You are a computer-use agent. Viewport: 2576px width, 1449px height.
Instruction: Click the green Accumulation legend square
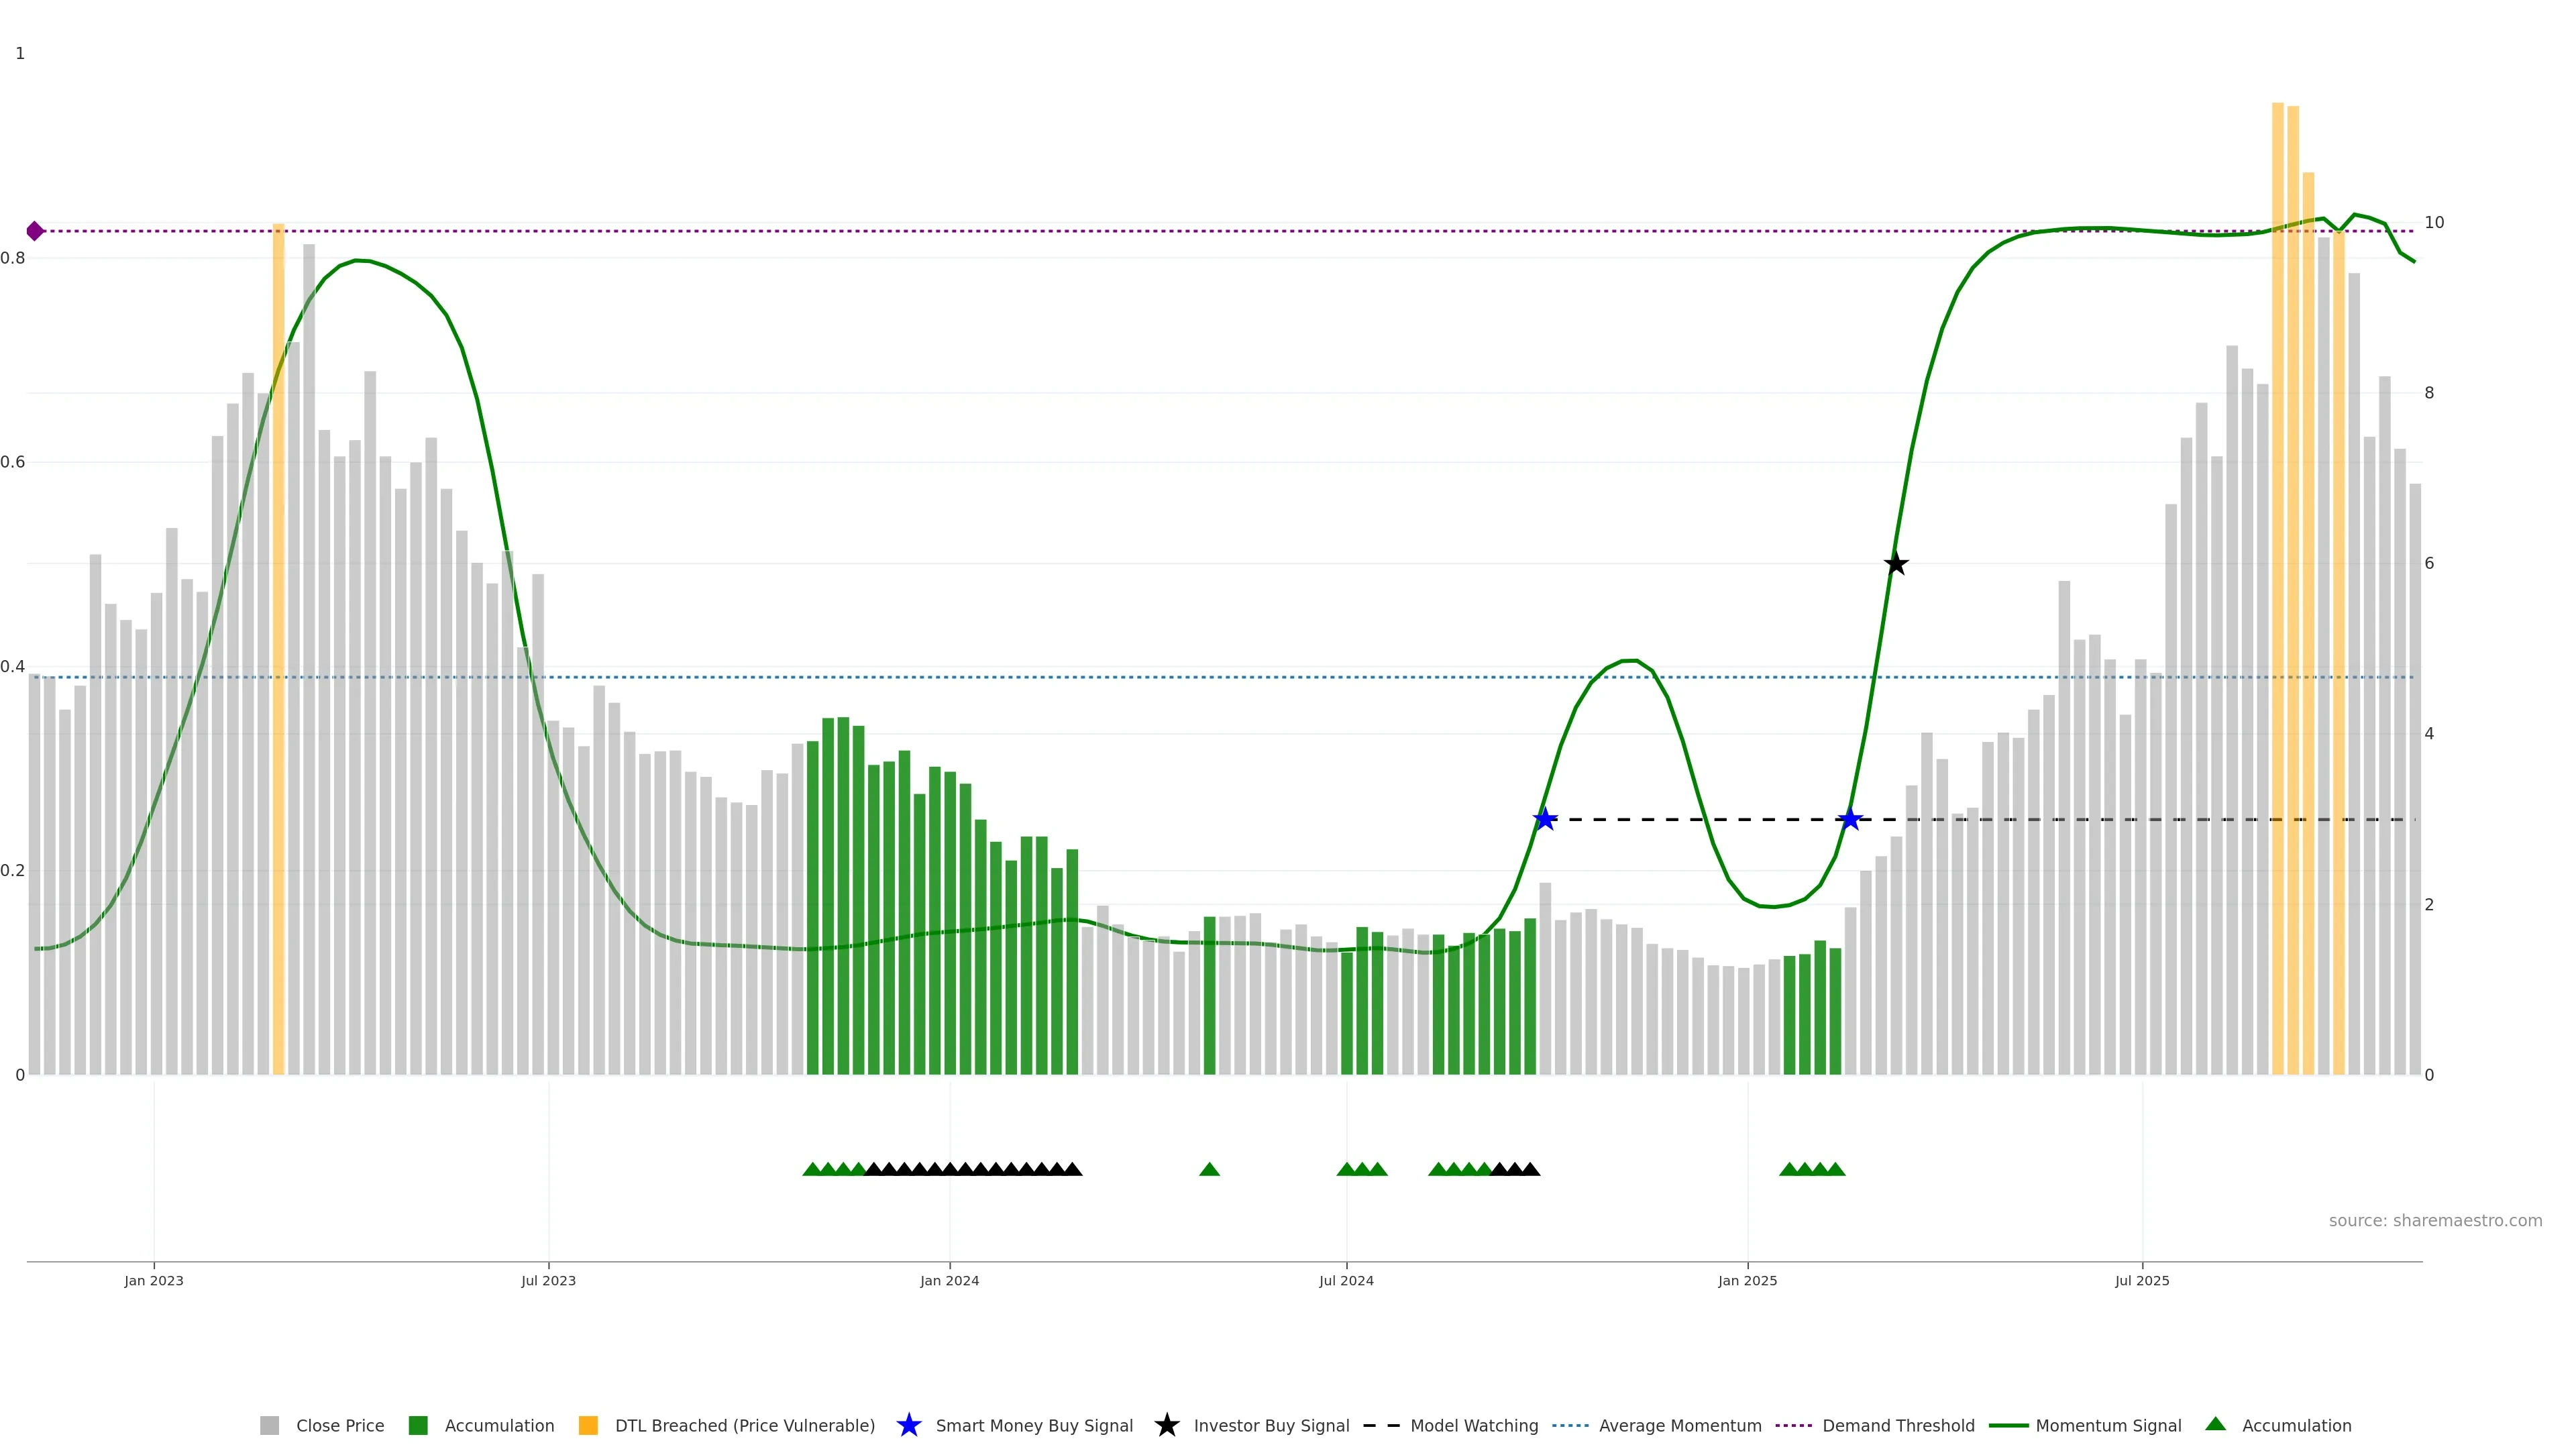click(418, 1425)
